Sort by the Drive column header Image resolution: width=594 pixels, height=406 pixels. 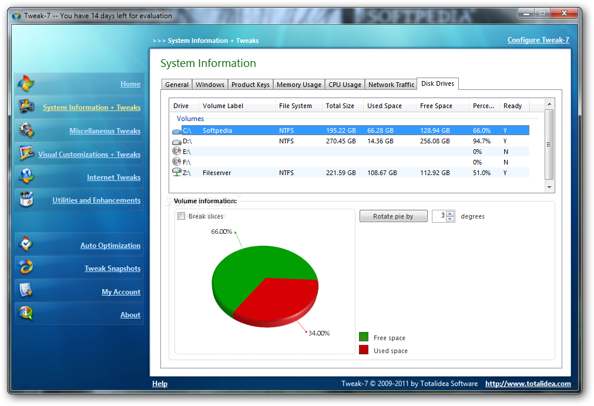tap(184, 106)
